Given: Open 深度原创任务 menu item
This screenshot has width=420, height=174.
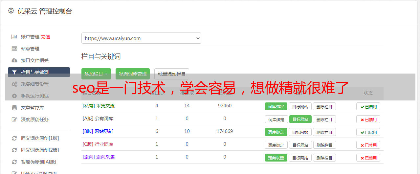Looking at the screenshot, I should click(x=35, y=120).
